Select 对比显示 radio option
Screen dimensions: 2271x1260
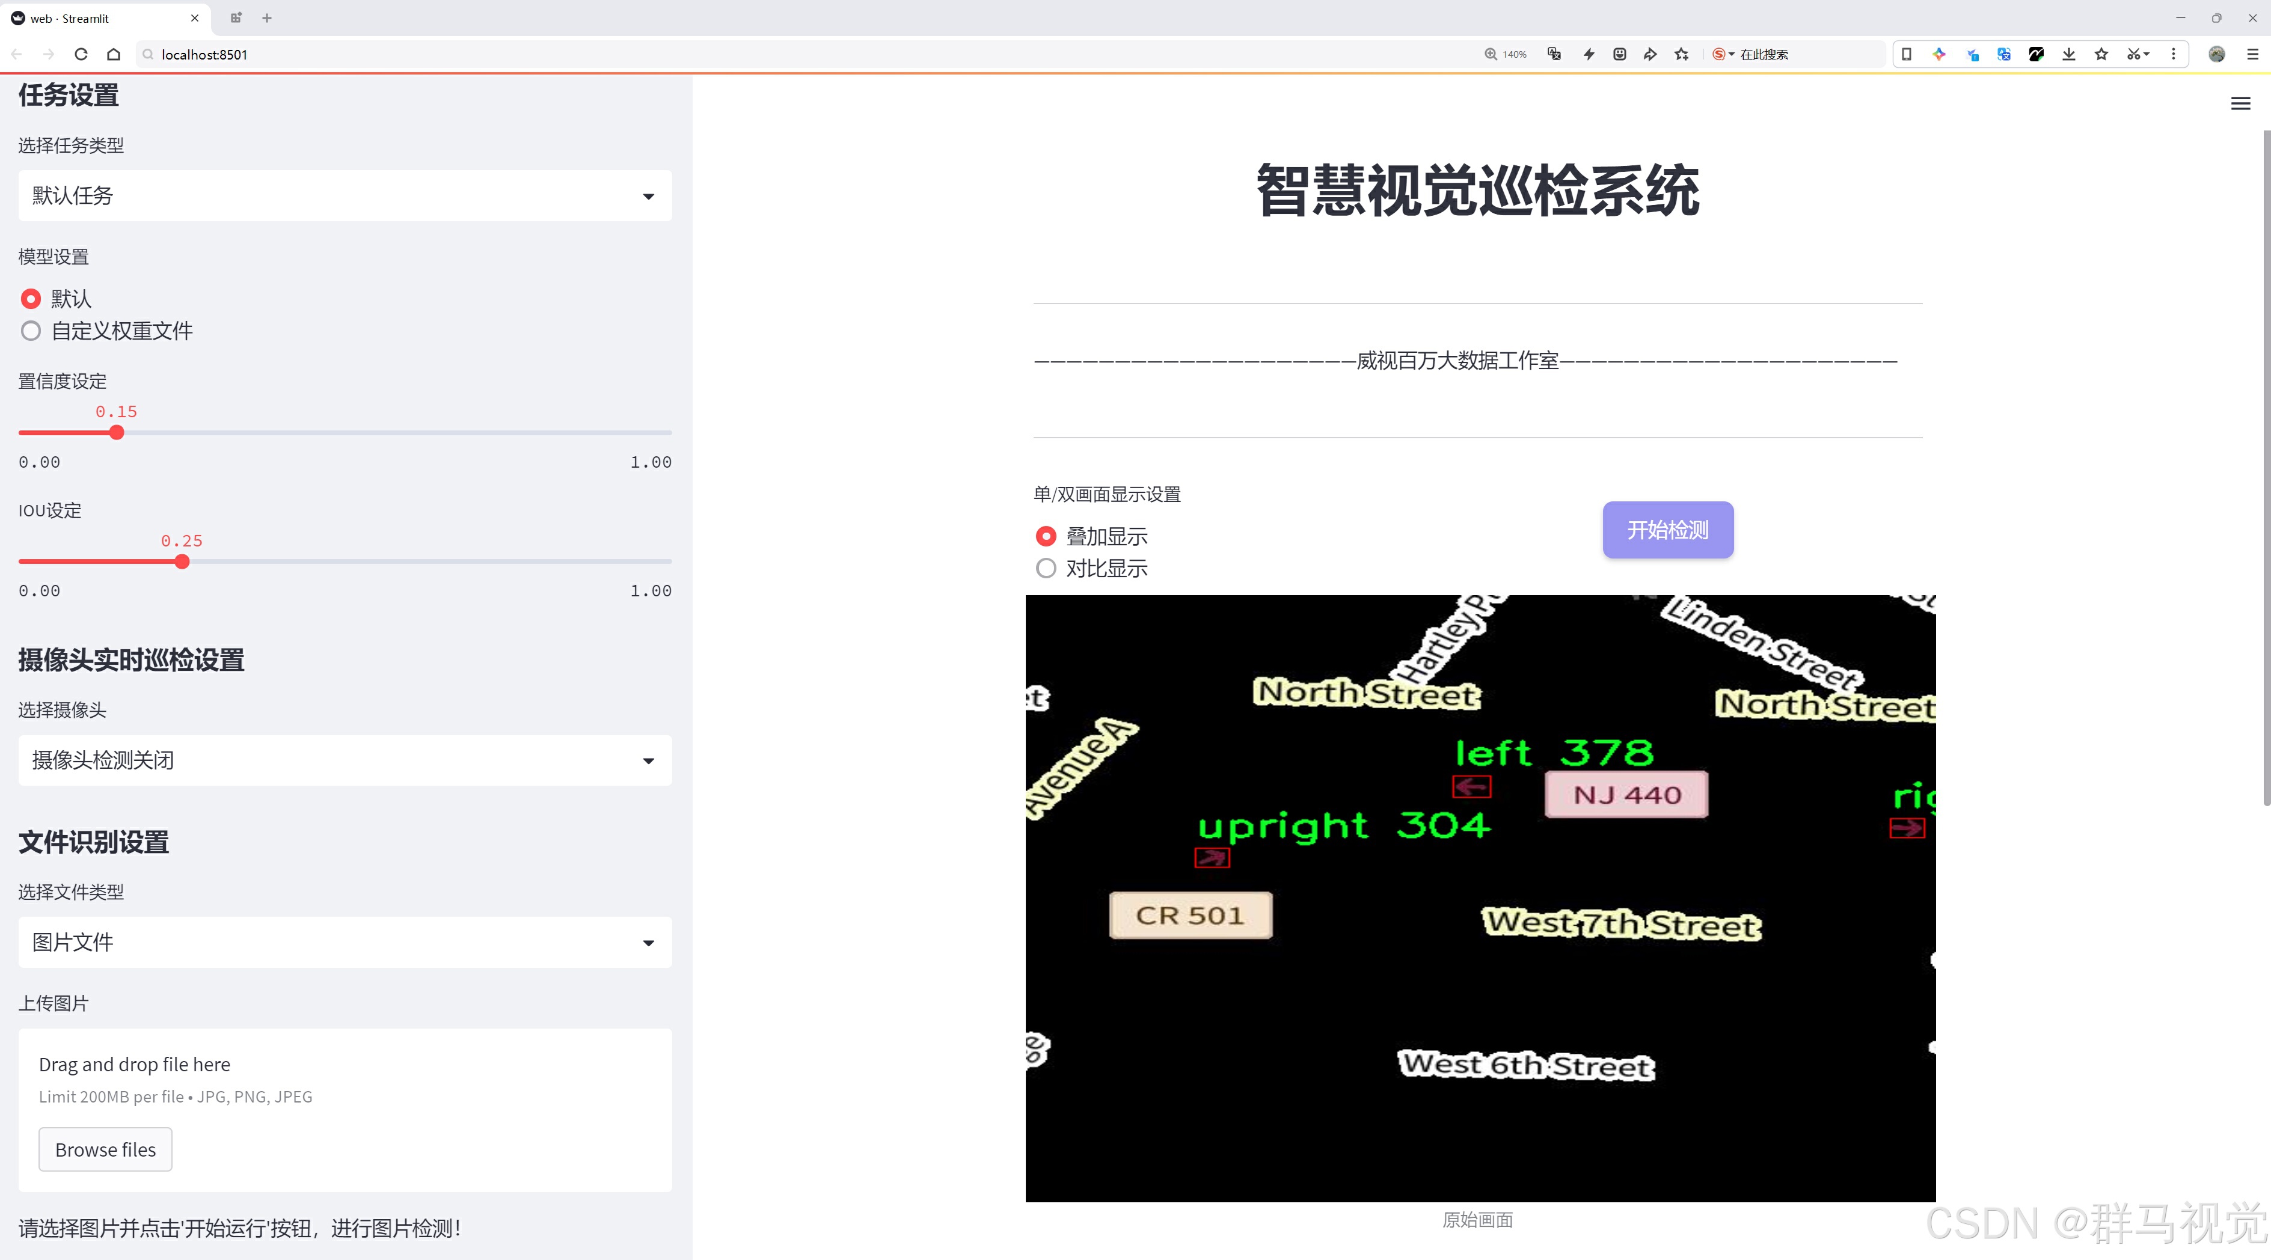(x=1046, y=568)
